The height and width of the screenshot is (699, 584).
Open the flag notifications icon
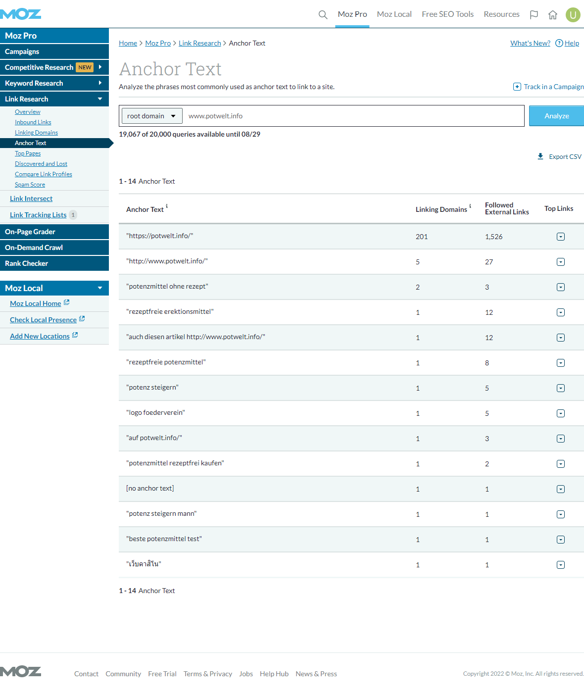(x=534, y=14)
